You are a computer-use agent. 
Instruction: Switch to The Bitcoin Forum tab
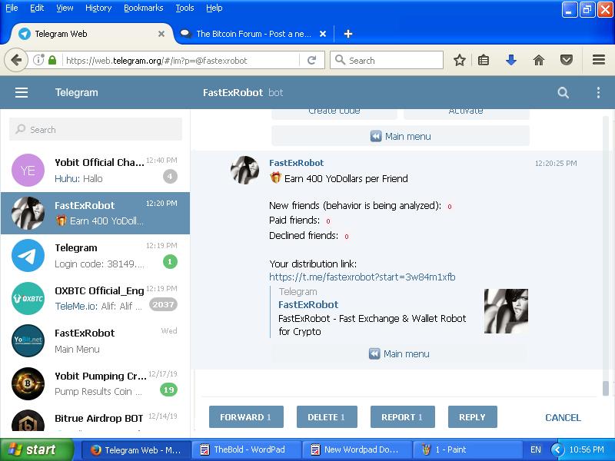(x=254, y=34)
